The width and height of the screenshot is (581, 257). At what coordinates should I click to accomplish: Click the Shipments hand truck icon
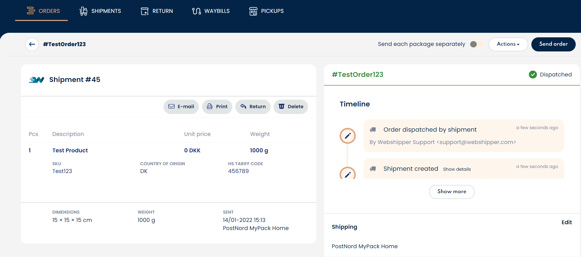point(83,11)
